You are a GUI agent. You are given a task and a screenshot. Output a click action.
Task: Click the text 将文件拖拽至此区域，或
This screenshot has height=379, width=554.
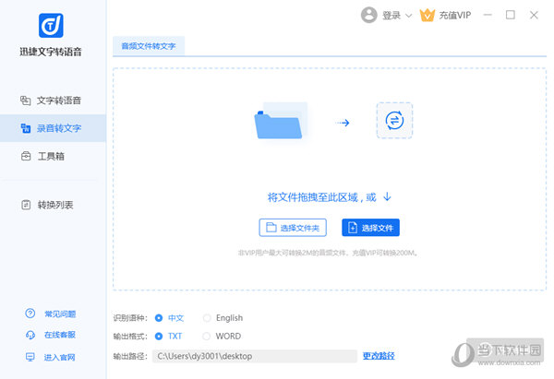tap(321, 197)
